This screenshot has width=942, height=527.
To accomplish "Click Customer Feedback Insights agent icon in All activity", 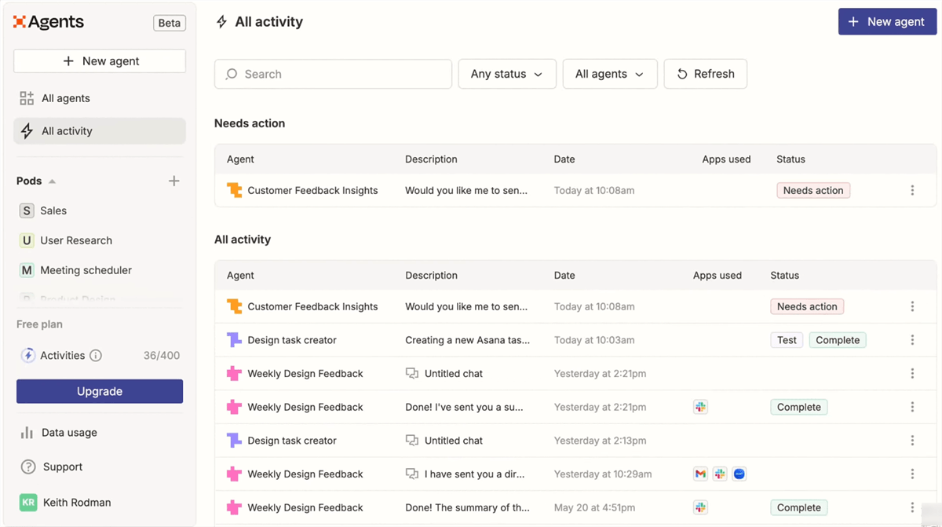I will pyautogui.click(x=234, y=306).
